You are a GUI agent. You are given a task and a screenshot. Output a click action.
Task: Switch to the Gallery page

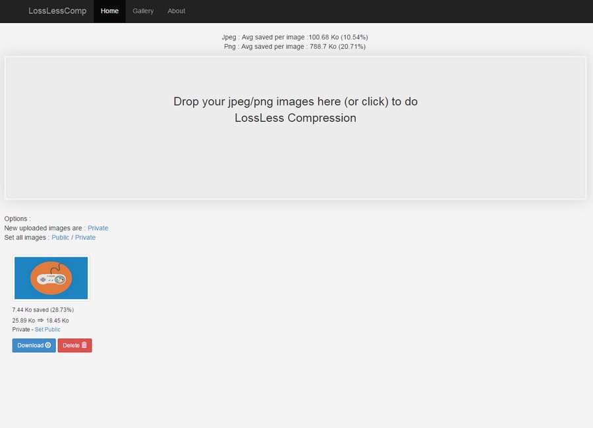point(143,11)
